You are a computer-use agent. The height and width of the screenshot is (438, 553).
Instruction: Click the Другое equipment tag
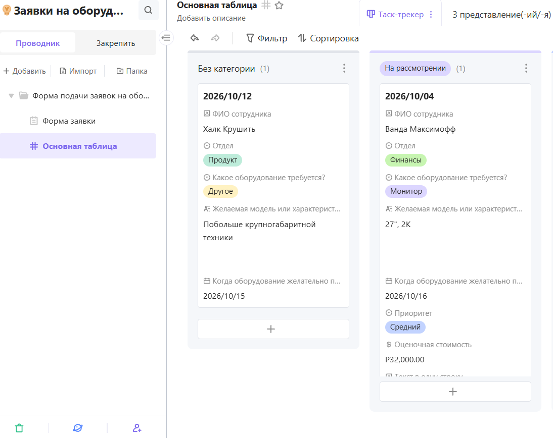(220, 191)
